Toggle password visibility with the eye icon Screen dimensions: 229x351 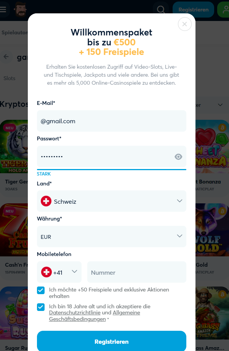tap(178, 157)
